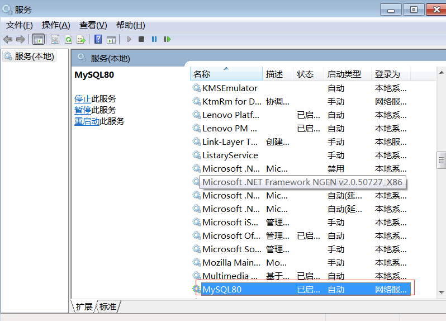Click 禁用 startup type of Microsoft .N...

[336, 169]
